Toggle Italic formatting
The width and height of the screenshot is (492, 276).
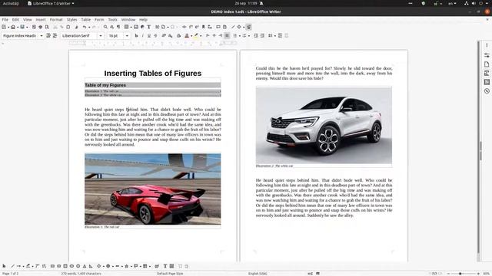(x=143, y=36)
